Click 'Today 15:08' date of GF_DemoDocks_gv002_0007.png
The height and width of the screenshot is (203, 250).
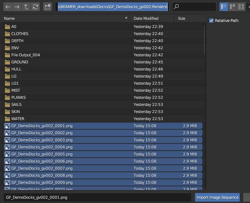click(x=145, y=168)
